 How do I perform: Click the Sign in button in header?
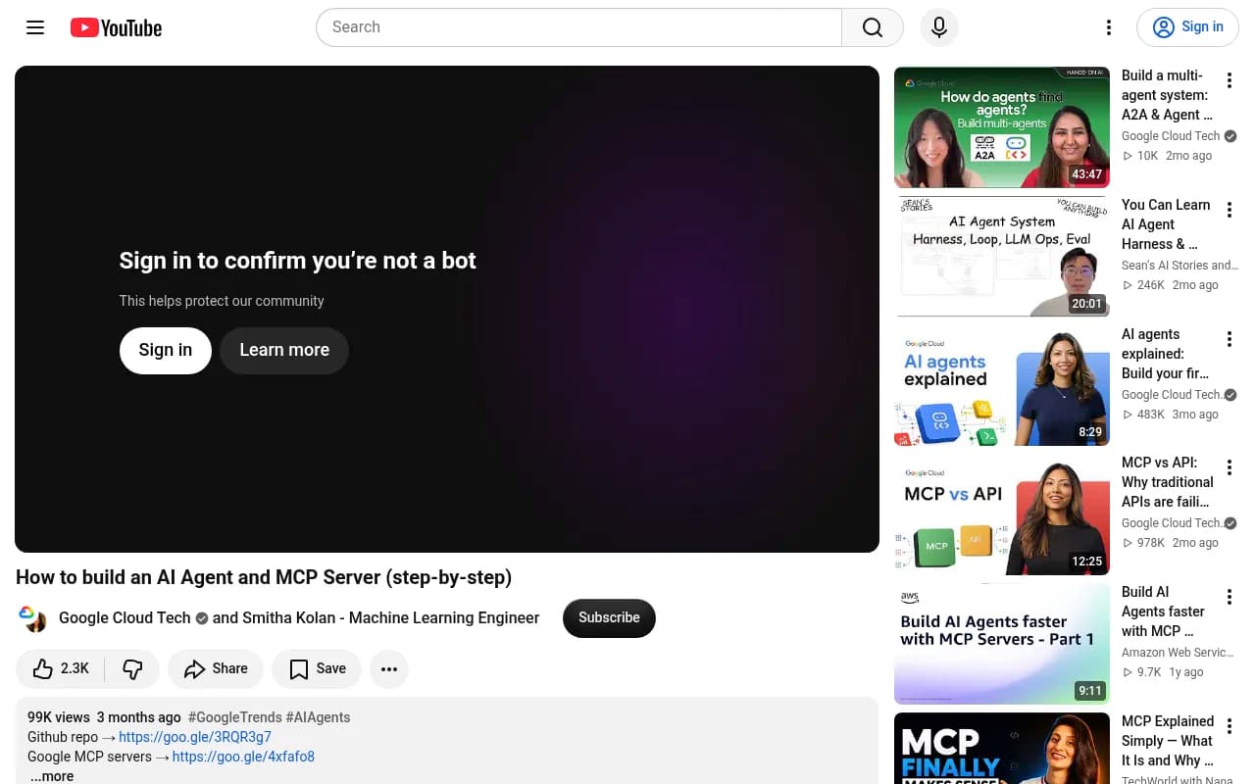(1187, 27)
